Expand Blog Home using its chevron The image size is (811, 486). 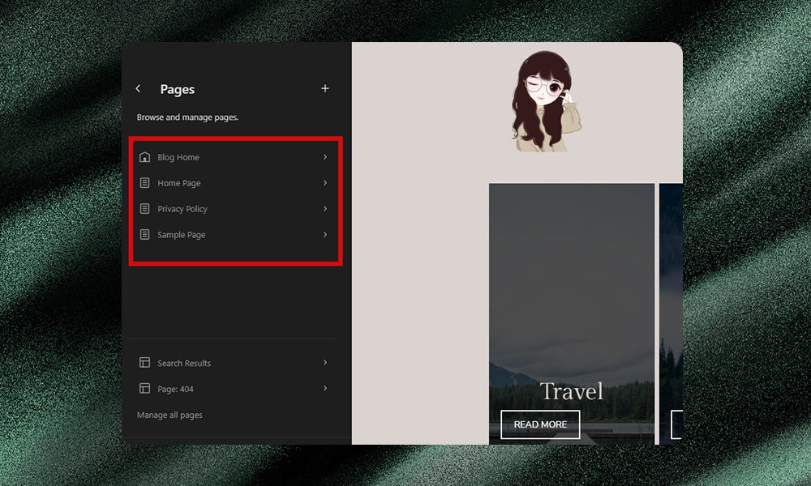pos(324,157)
